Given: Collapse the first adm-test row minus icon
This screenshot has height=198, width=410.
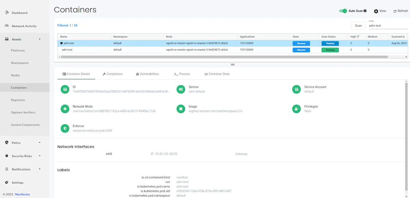Looking at the screenshot, I should pos(61,43).
